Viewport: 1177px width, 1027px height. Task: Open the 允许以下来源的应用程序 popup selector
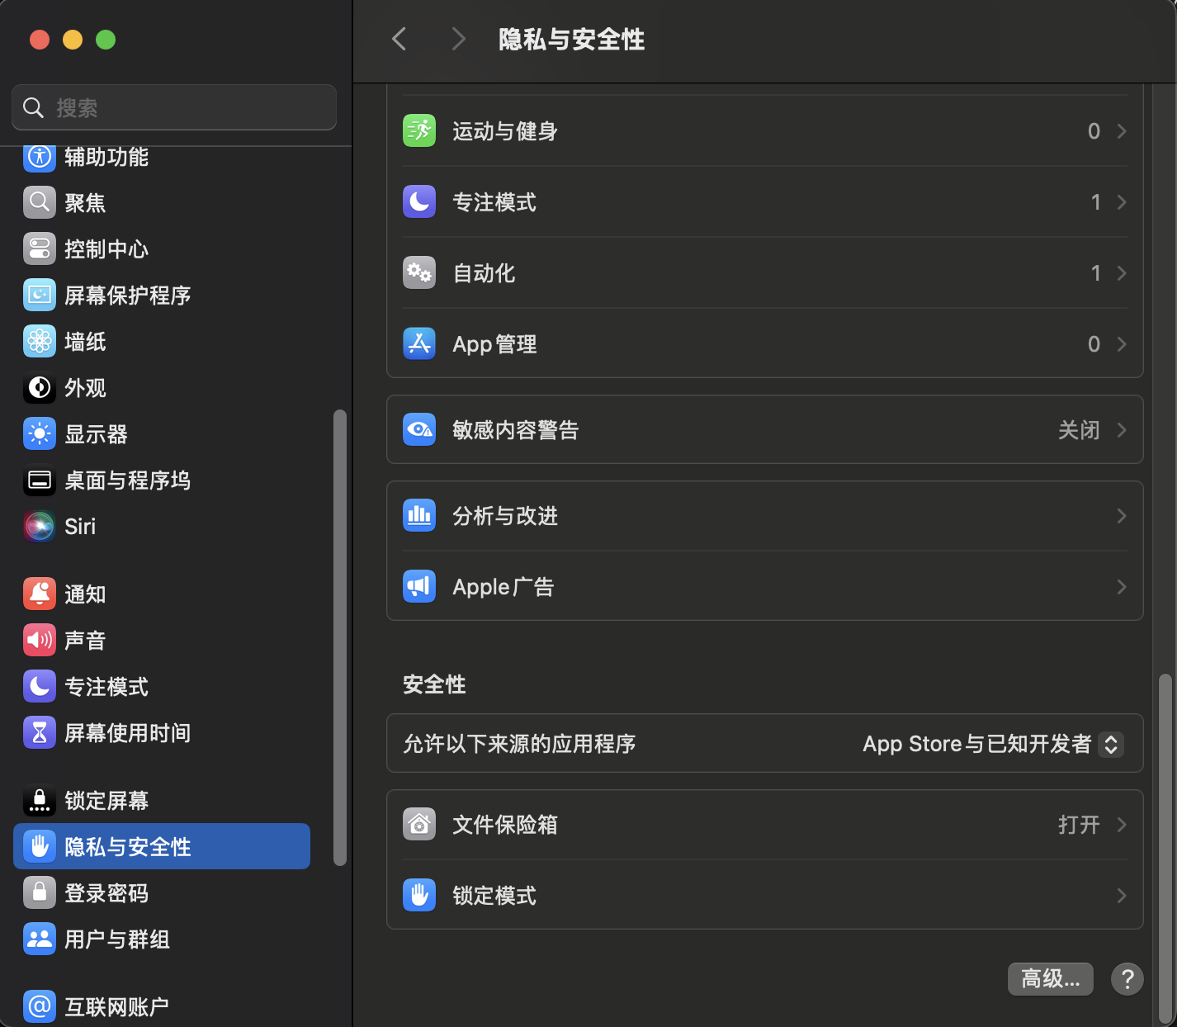[x=1110, y=744]
